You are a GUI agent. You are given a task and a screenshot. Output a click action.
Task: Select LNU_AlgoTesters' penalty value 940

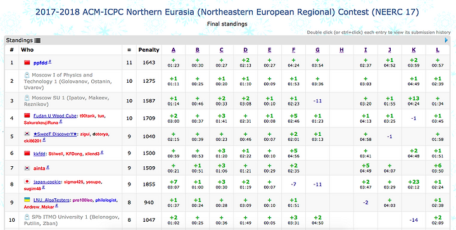click(x=149, y=202)
